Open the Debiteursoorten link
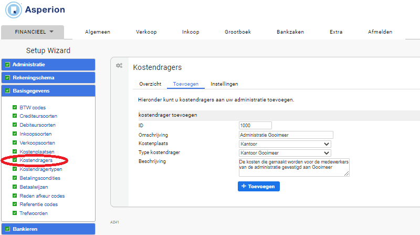 (37, 125)
